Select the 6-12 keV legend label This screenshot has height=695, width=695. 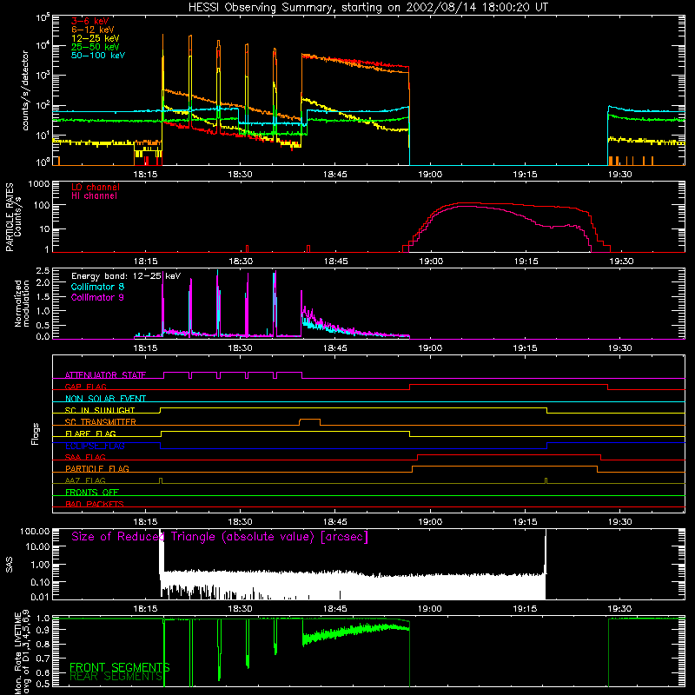(93, 30)
